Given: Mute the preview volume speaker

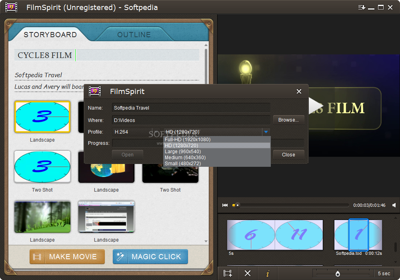Looking at the screenshot, I should [394, 205].
